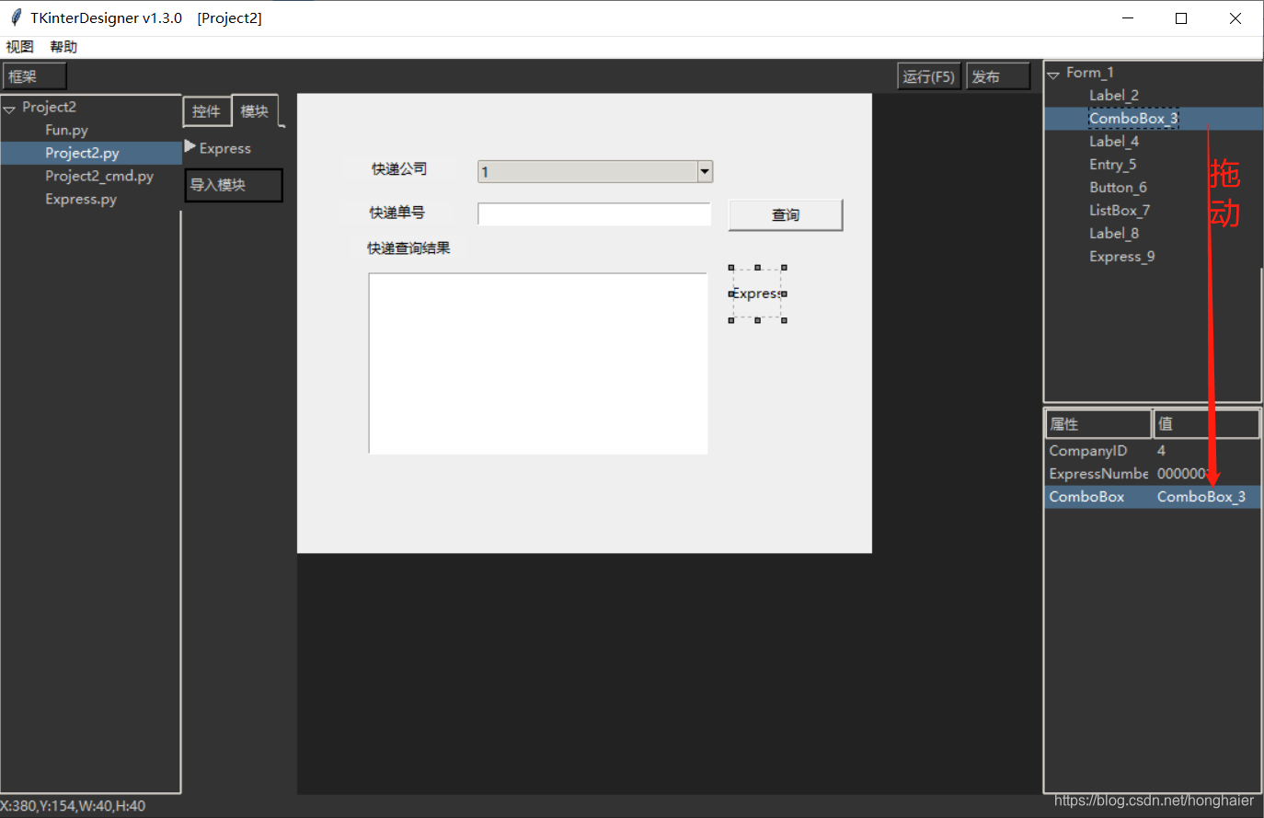The height and width of the screenshot is (818, 1264).
Task: Minimize the TKinterDesigner window
Action: coord(1129,18)
